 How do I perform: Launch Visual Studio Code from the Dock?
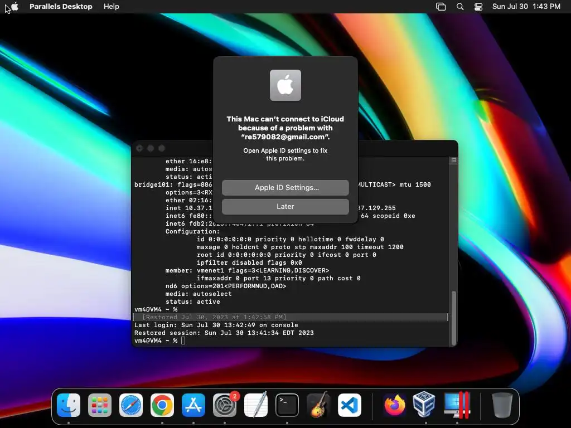click(x=350, y=405)
